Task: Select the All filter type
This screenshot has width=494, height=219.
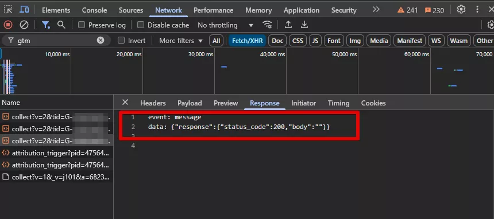Action: (x=216, y=41)
